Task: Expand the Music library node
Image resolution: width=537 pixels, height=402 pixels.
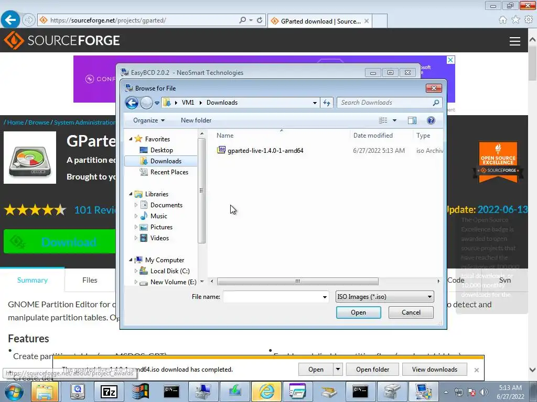Action: tap(136, 216)
